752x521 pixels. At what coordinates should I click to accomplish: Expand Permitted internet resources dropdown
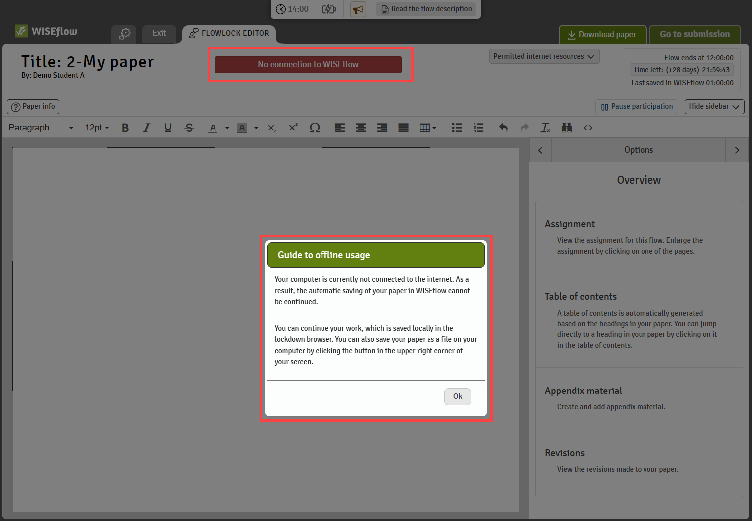(x=544, y=56)
